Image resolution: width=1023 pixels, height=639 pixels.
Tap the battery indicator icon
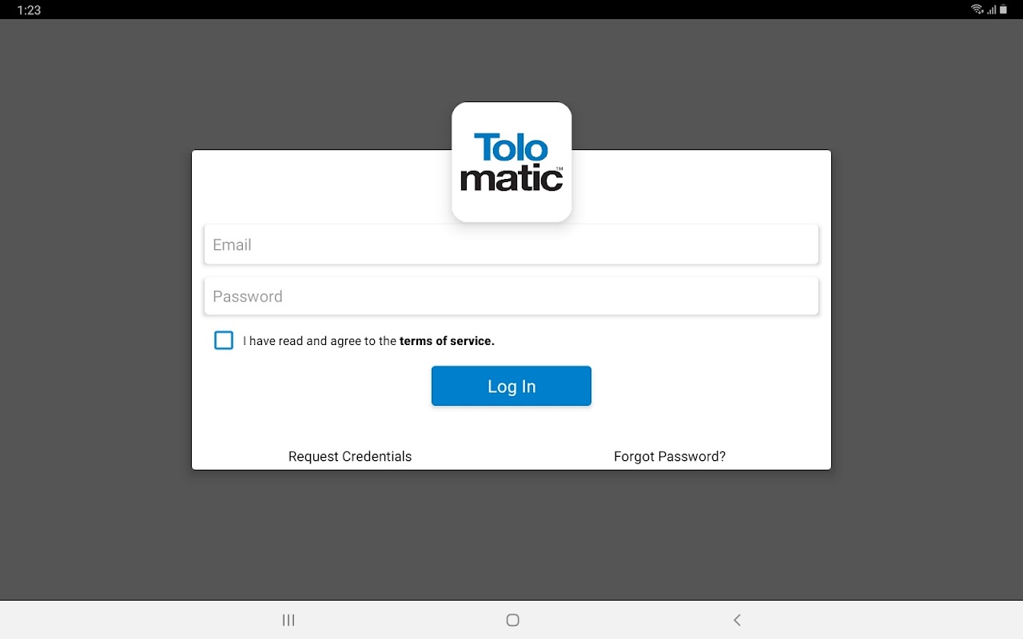click(1004, 10)
